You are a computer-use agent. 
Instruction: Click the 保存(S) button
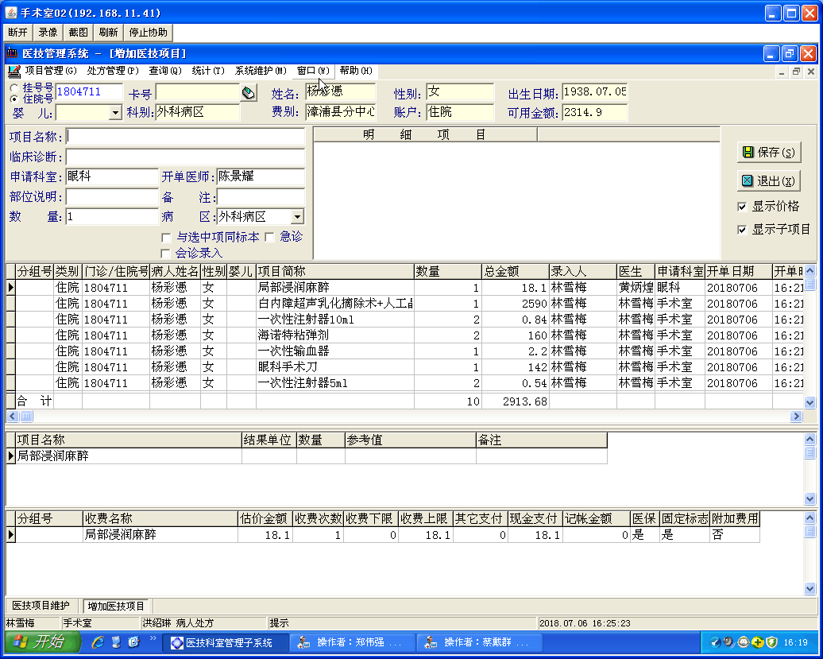click(x=769, y=153)
